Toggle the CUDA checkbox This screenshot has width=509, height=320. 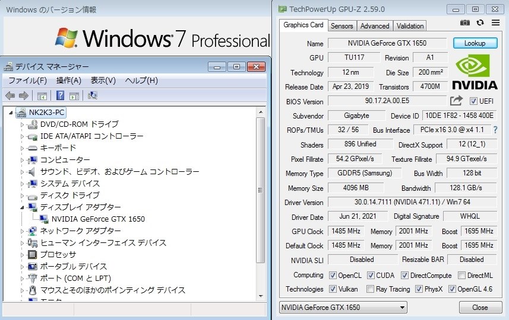click(371, 276)
